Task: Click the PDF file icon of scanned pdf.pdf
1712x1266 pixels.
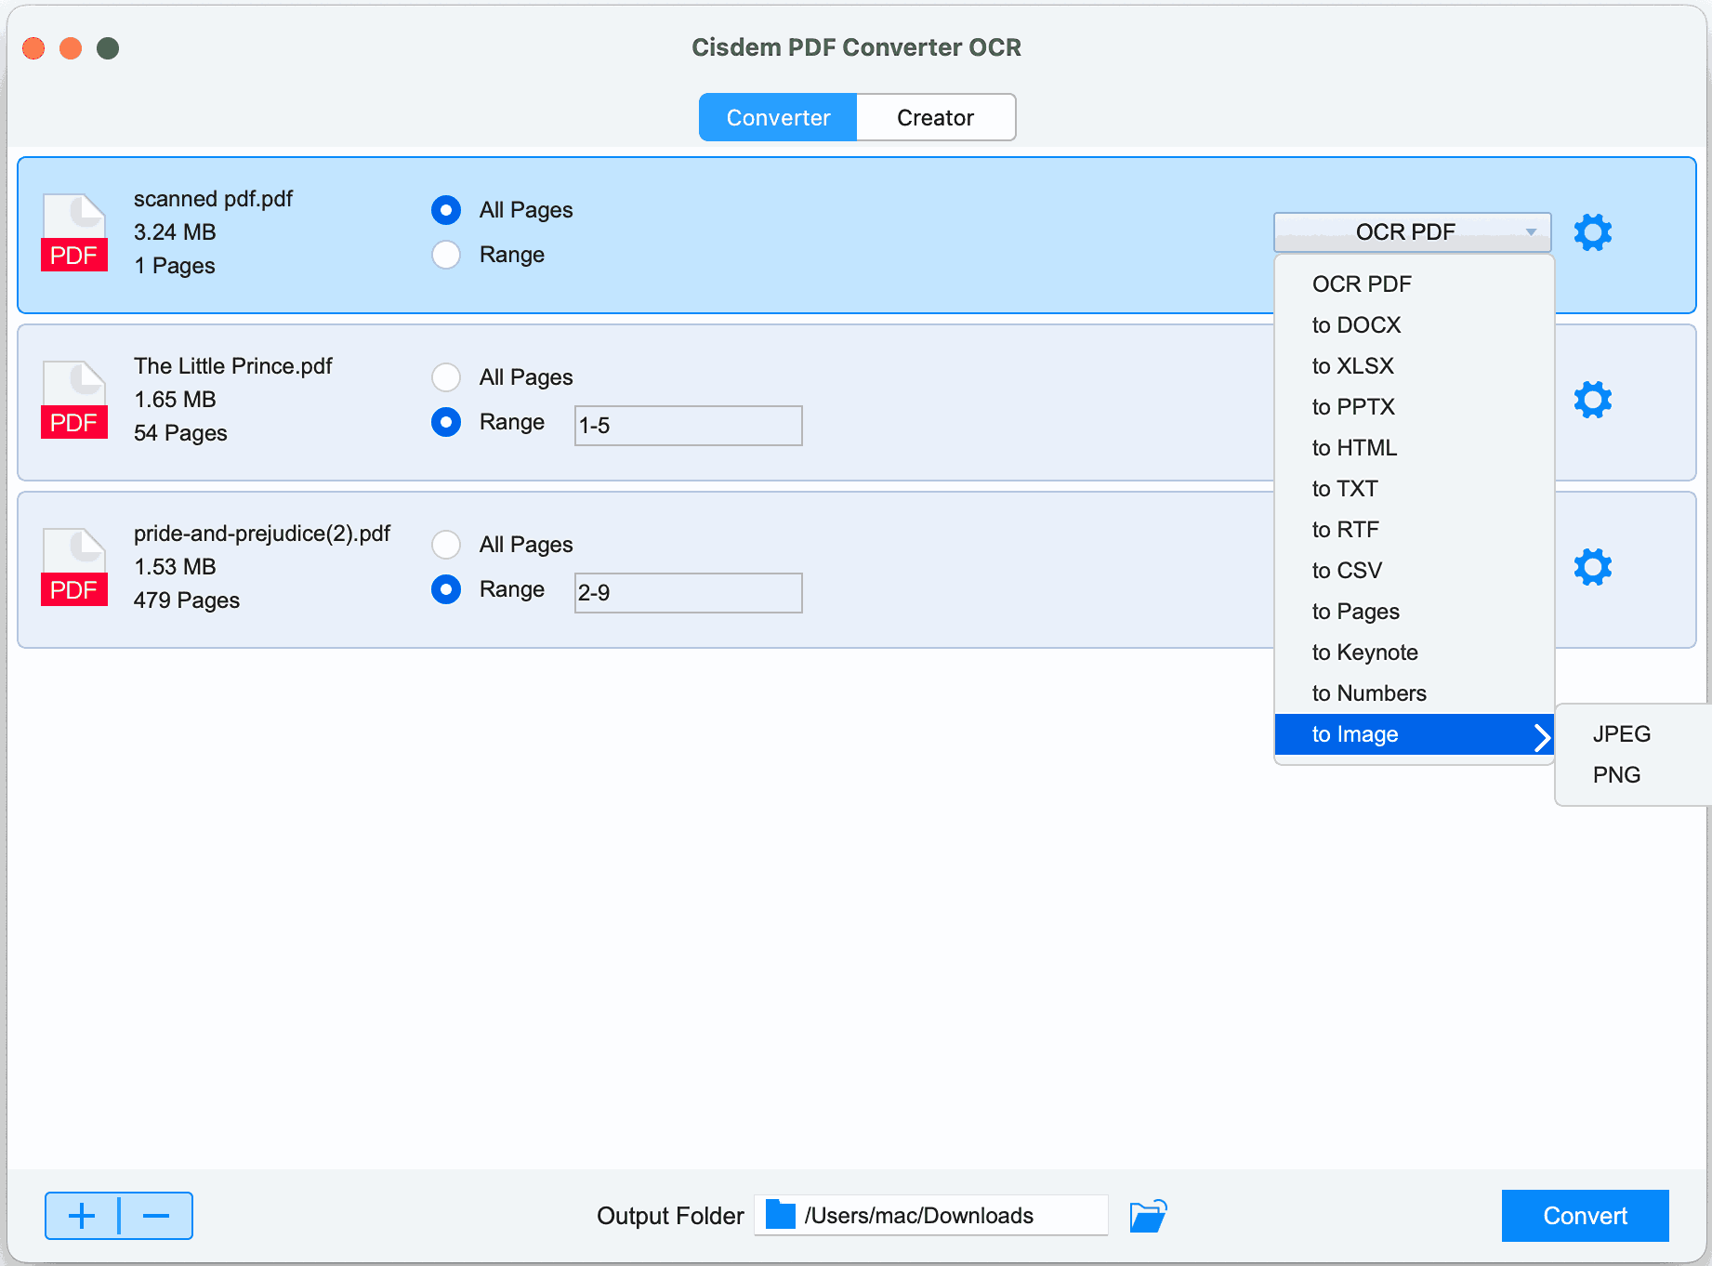Action: (x=74, y=232)
